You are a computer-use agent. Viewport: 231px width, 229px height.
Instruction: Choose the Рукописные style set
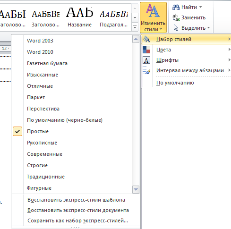click(42, 143)
